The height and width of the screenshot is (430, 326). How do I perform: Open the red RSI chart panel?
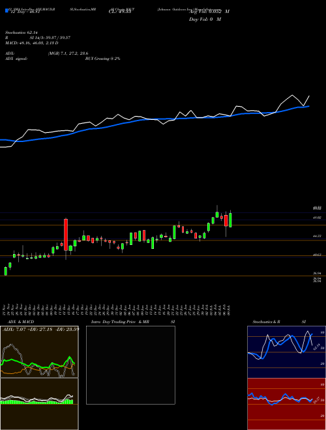coord(286,404)
